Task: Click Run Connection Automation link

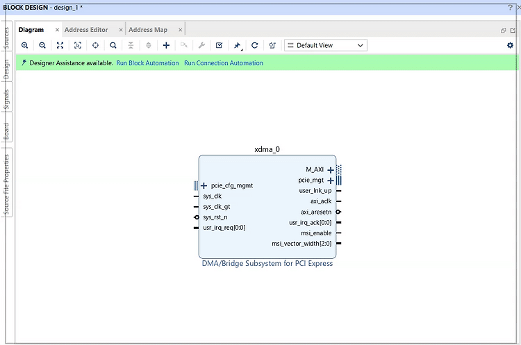Action: 224,63
